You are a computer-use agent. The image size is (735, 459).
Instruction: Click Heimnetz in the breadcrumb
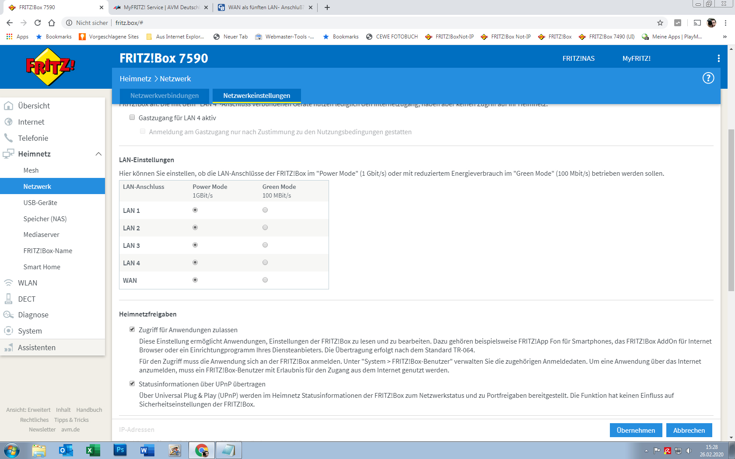pos(136,79)
